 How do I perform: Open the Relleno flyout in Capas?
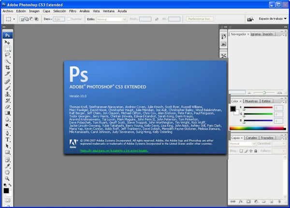tap(284, 151)
